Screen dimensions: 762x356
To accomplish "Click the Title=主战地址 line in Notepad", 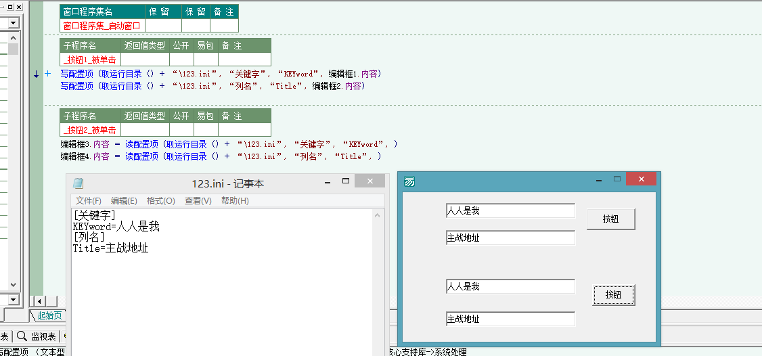I will coord(111,248).
